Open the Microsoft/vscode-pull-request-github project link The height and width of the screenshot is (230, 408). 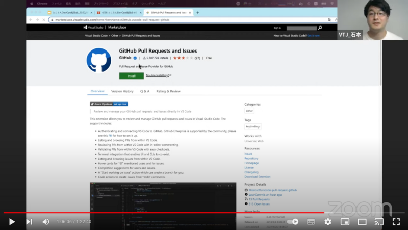point(272,190)
